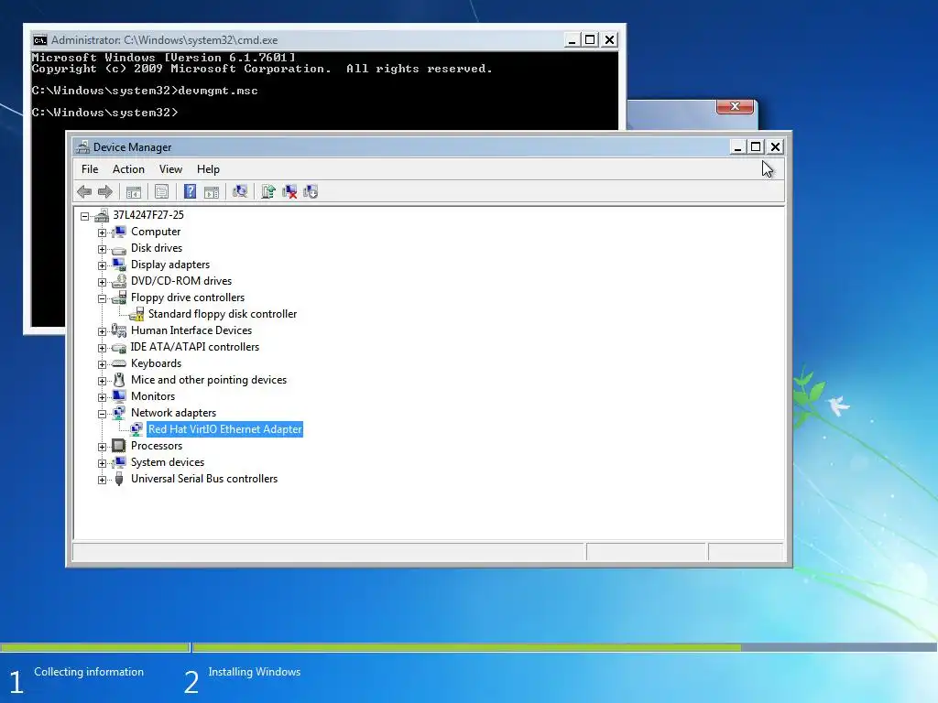
Task: Select the Computer label in the tree
Action: tap(156, 232)
